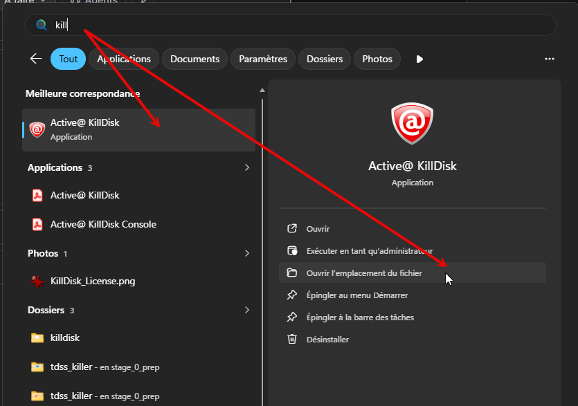The height and width of the screenshot is (406, 578).
Task: Choose Épingler à la barre des tâches
Action: (412, 317)
